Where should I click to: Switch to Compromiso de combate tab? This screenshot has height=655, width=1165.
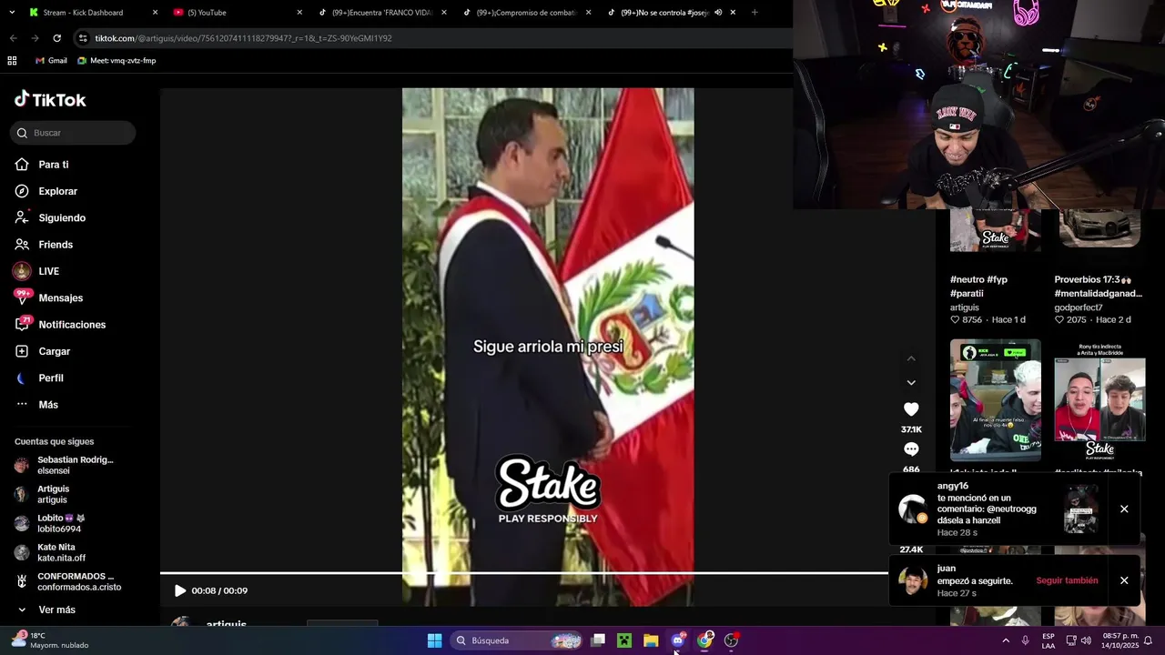click(526, 13)
